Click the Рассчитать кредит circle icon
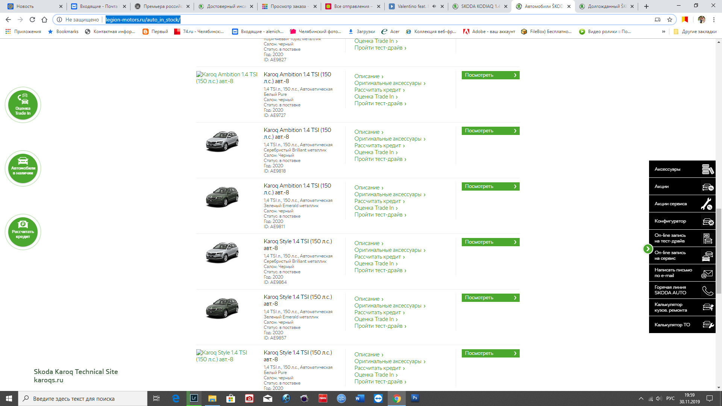The height and width of the screenshot is (406, 722). tap(23, 232)
